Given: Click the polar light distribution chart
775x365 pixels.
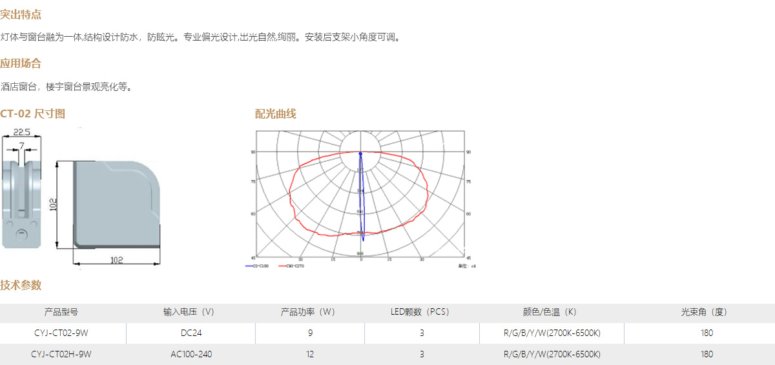Looking at the screenshot, I should tap(360, 193).
